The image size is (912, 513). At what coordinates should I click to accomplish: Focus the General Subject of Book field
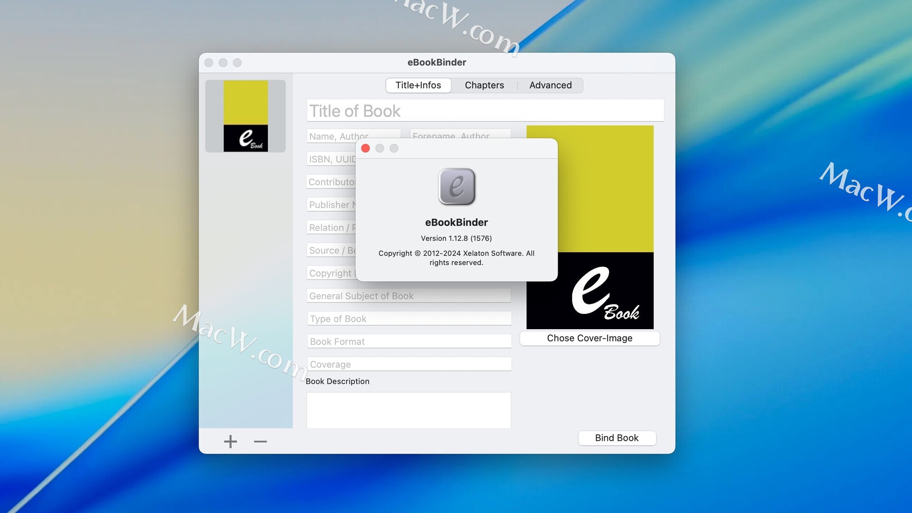(x=409, y=296)
